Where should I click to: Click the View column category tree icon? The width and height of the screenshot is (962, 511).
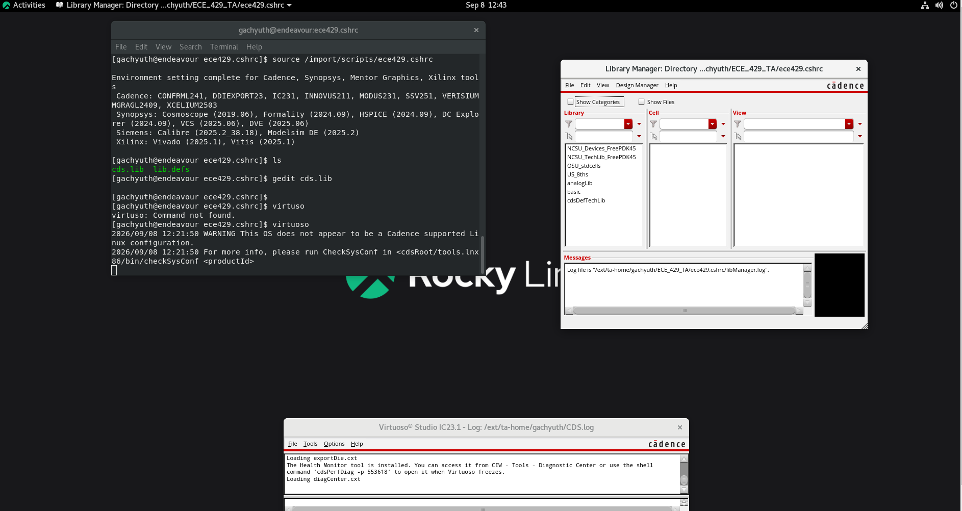coord(738,136)
